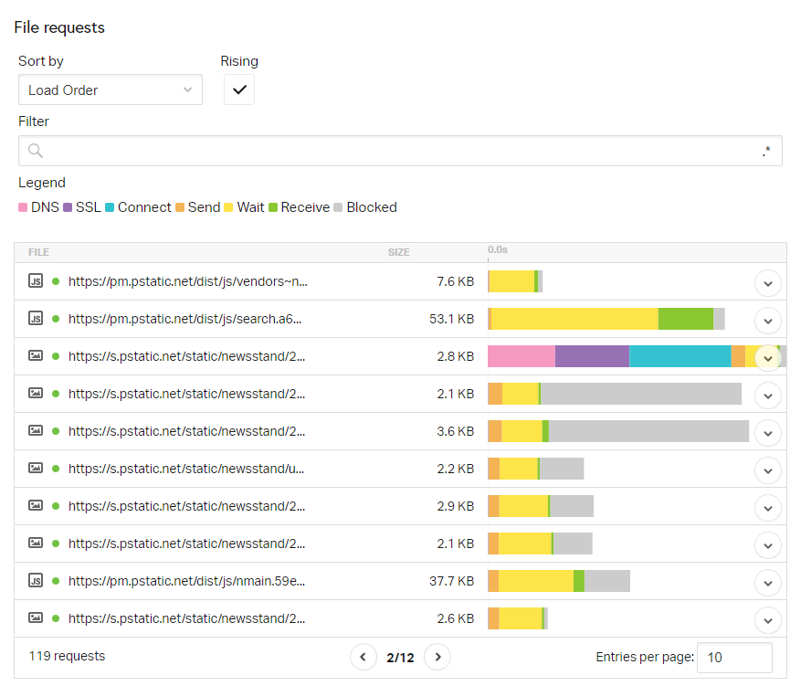Expand details of the 3.6 KB newsstand row

coord(768,433)
